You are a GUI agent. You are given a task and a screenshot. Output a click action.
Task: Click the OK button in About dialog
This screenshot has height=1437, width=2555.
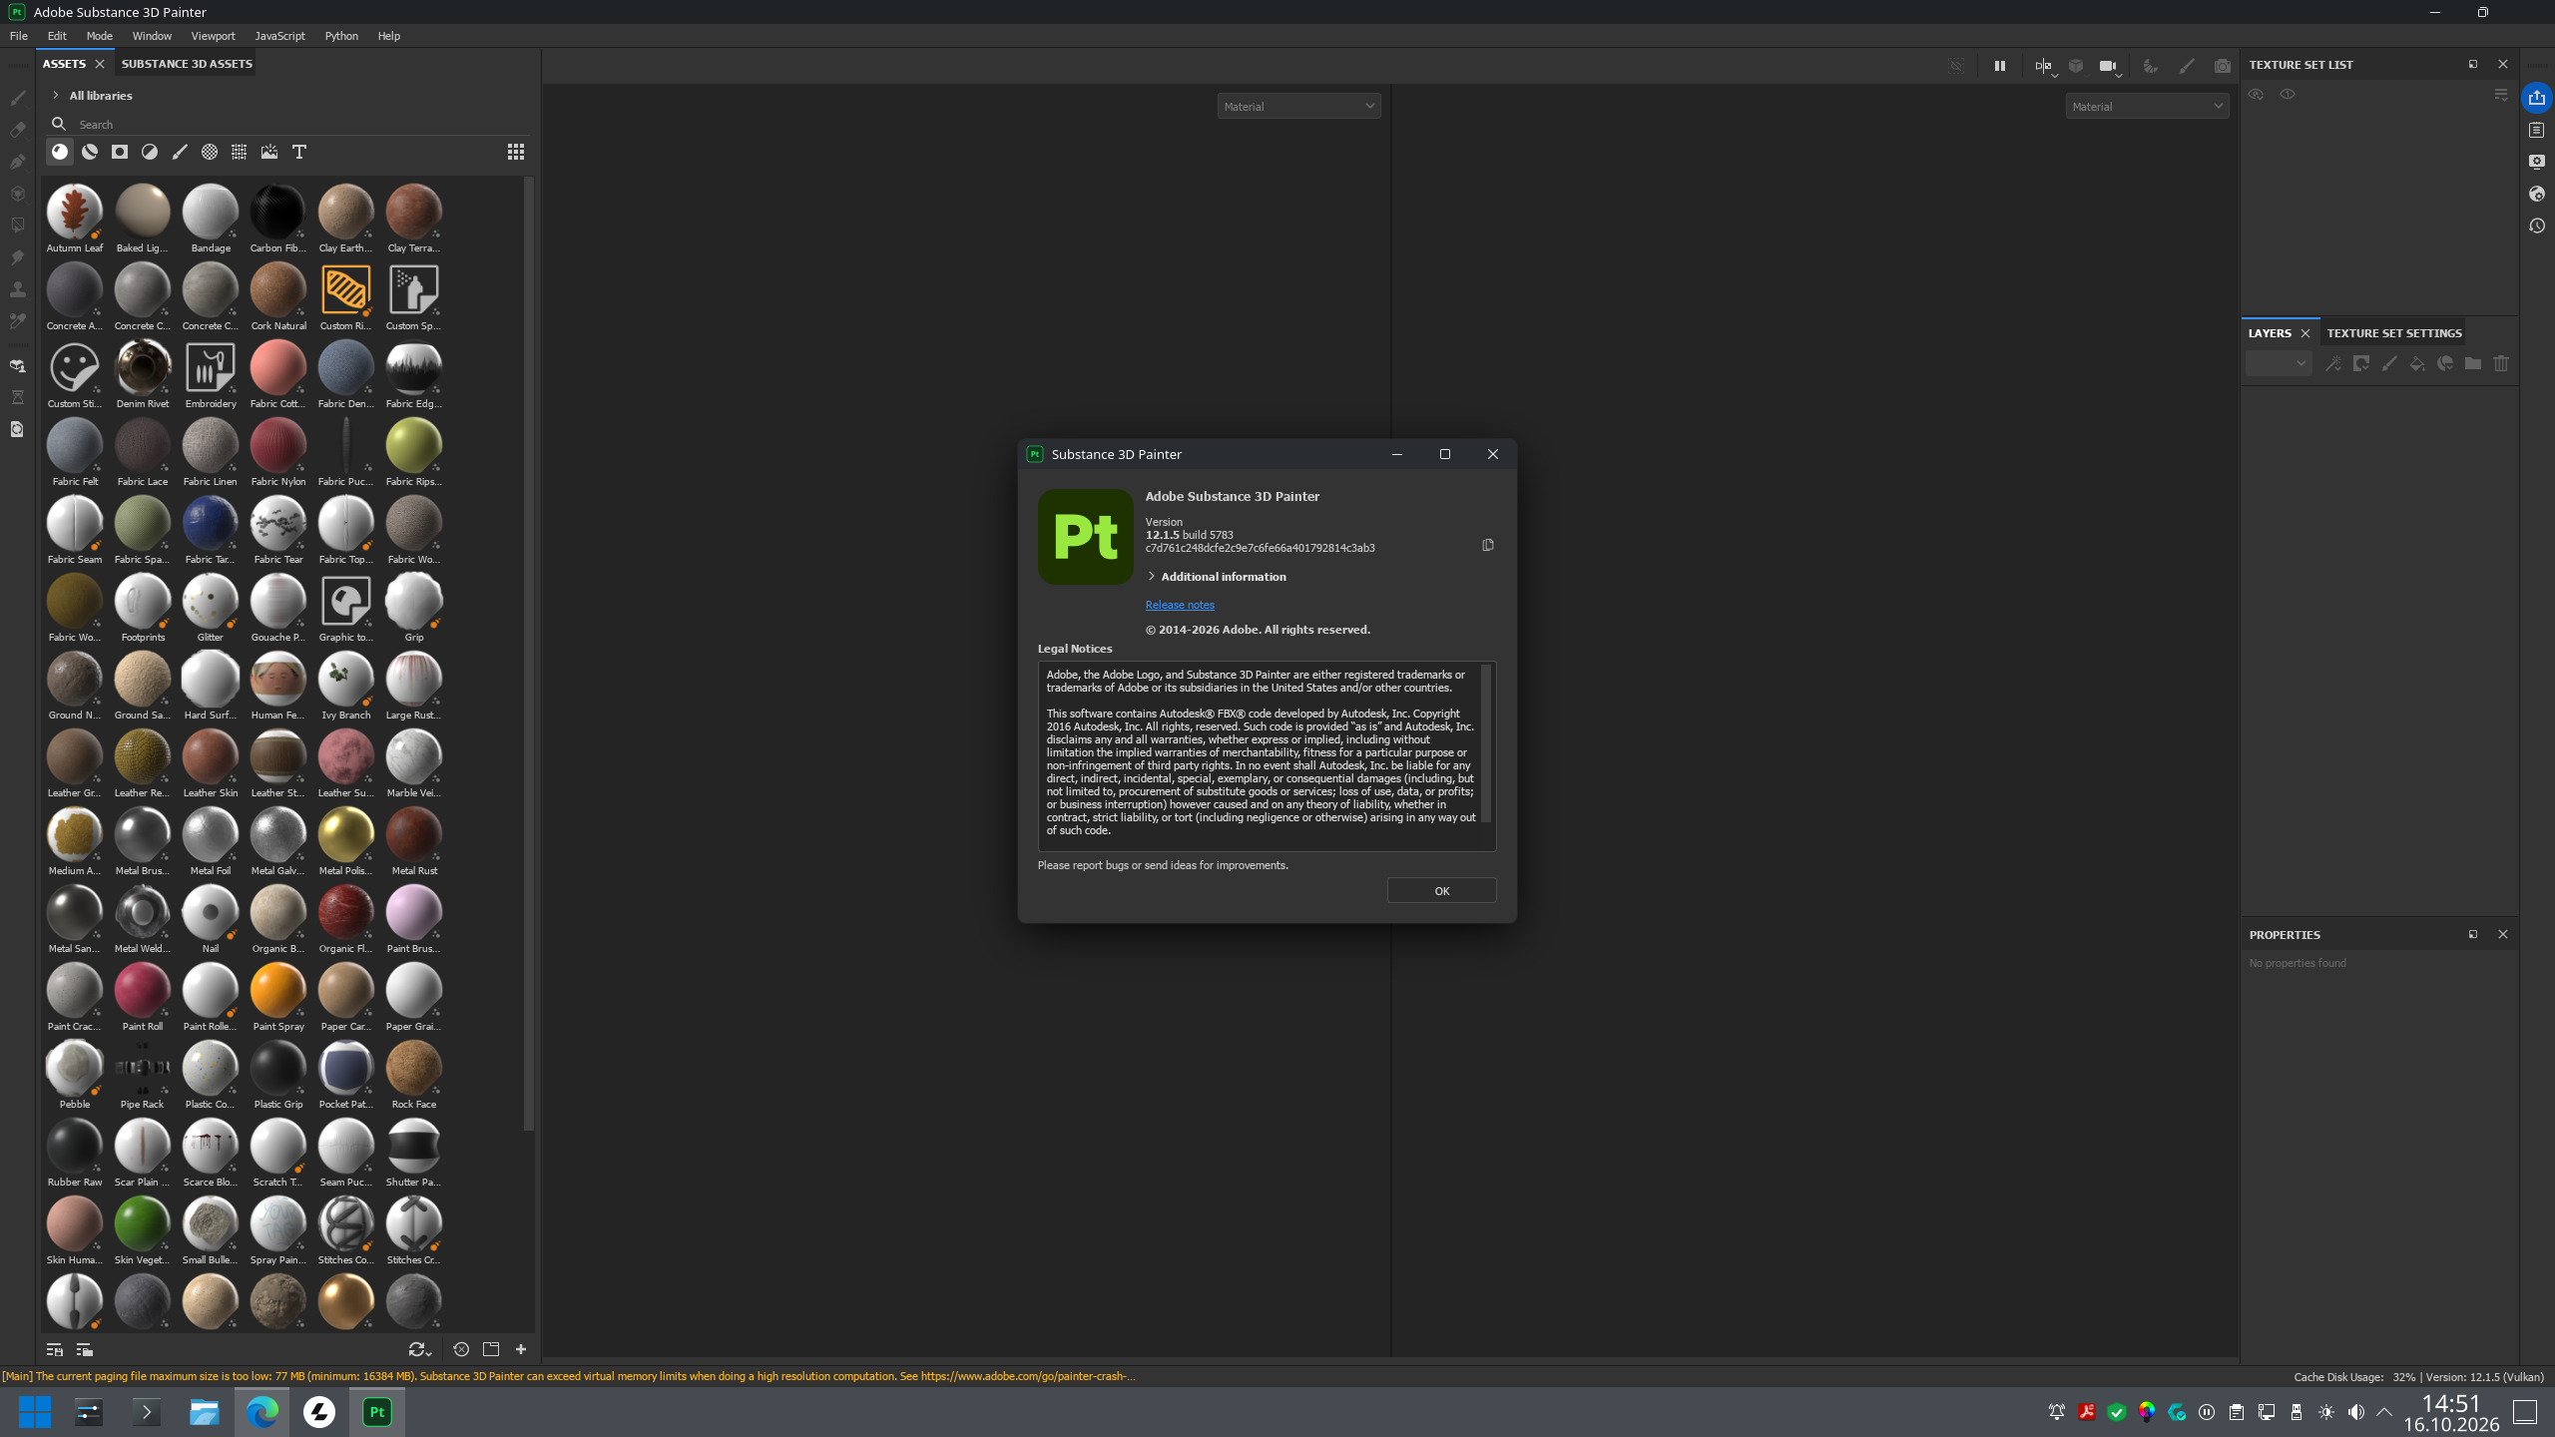pos(1442,891)
